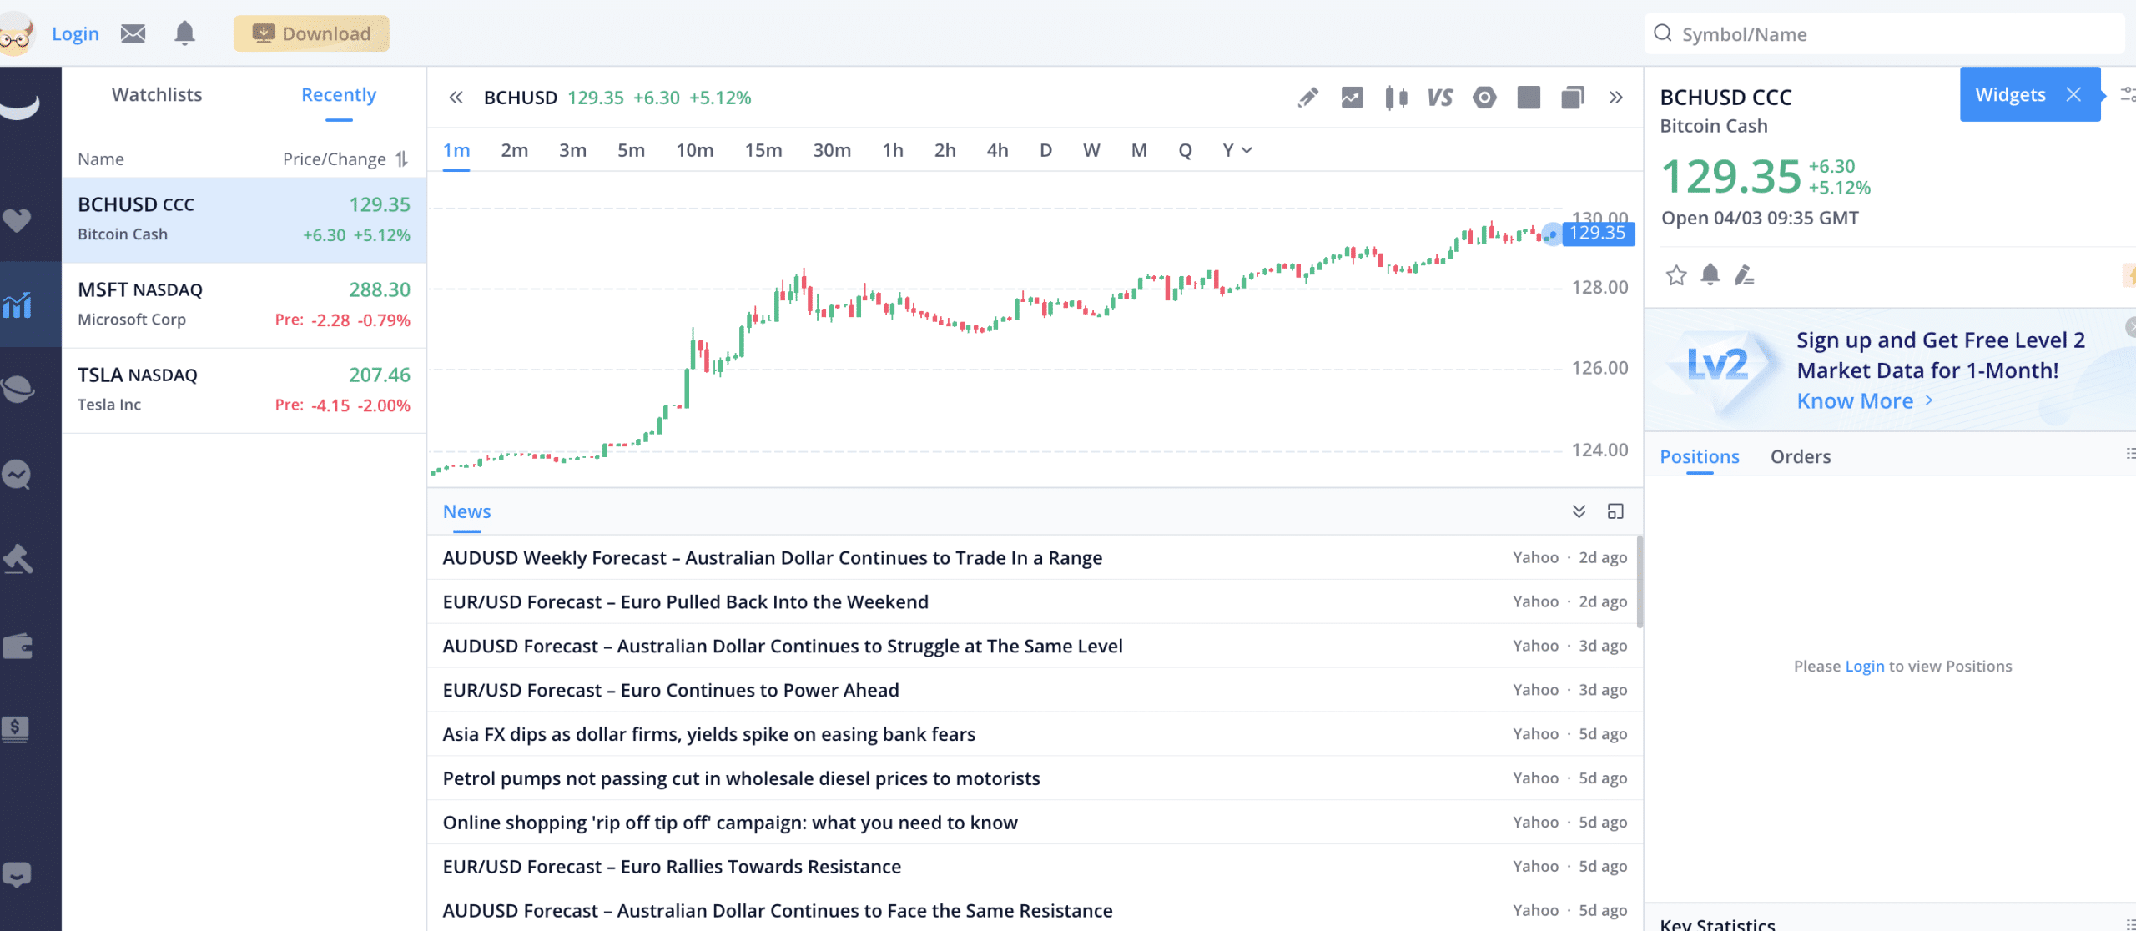This screenshot has height=931, width=2136.
Task: Select the multi-window layout icon
Action: click(x=1572, y=98)
